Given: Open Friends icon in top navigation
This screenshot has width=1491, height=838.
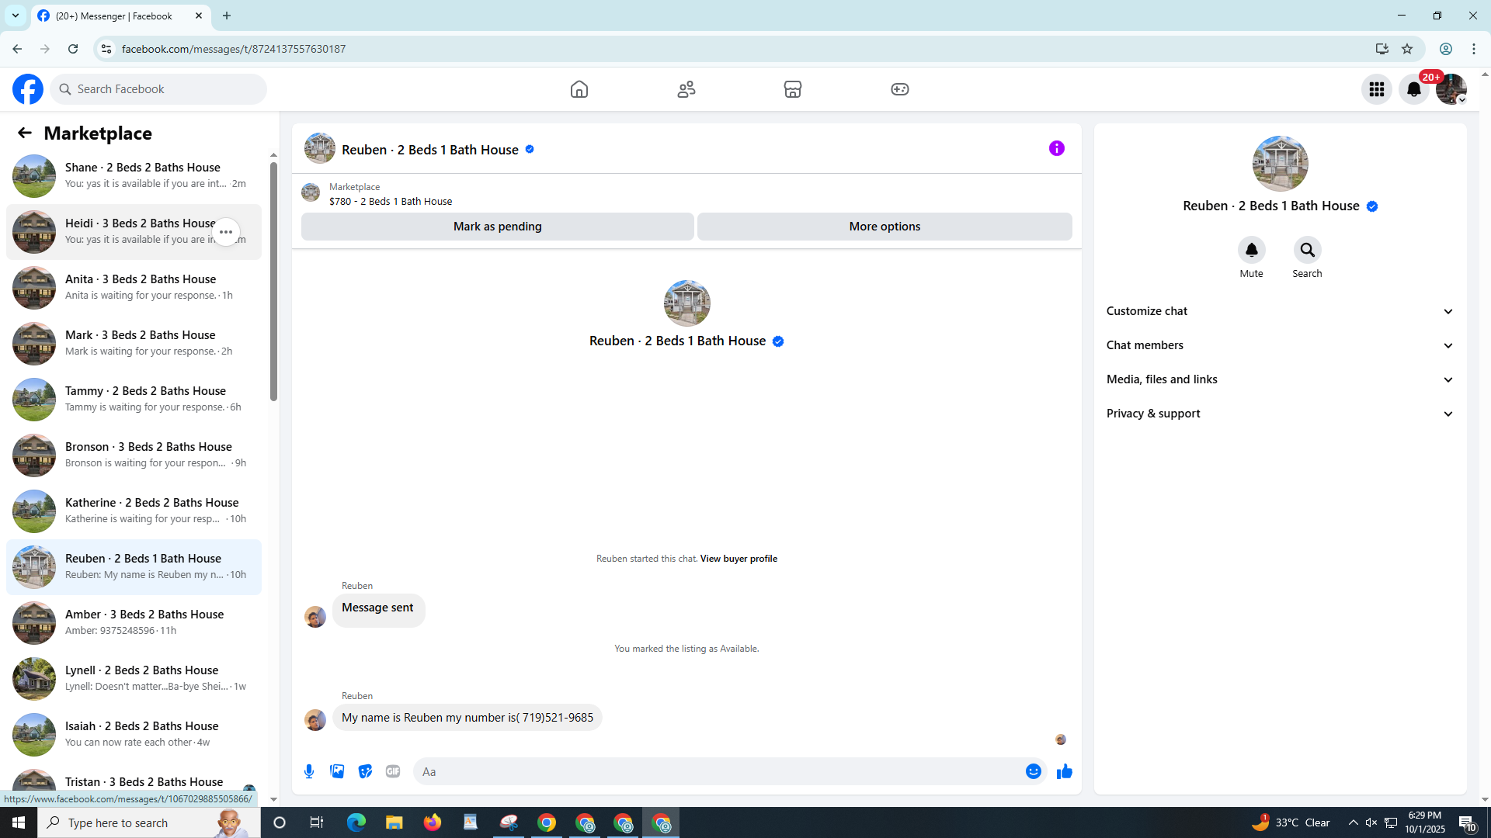Looking at the screenshot, I should [686, 89].
